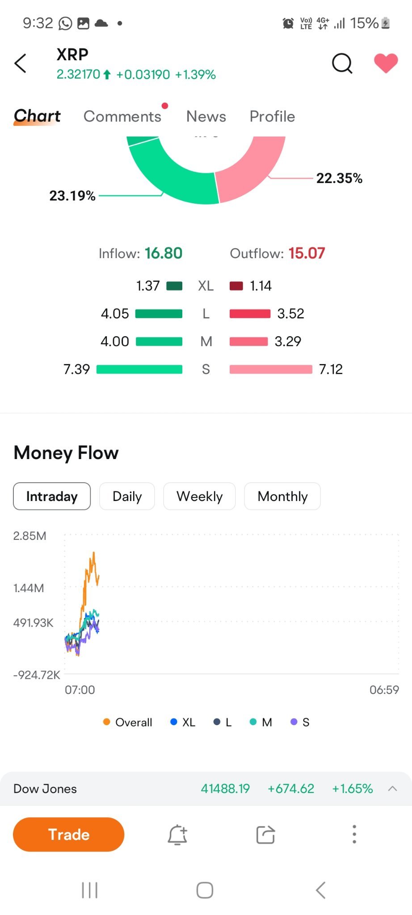Tap the WhatsApp status bar icon
Viewport: 412px width, 915px height.
click(x=65, y=23)
